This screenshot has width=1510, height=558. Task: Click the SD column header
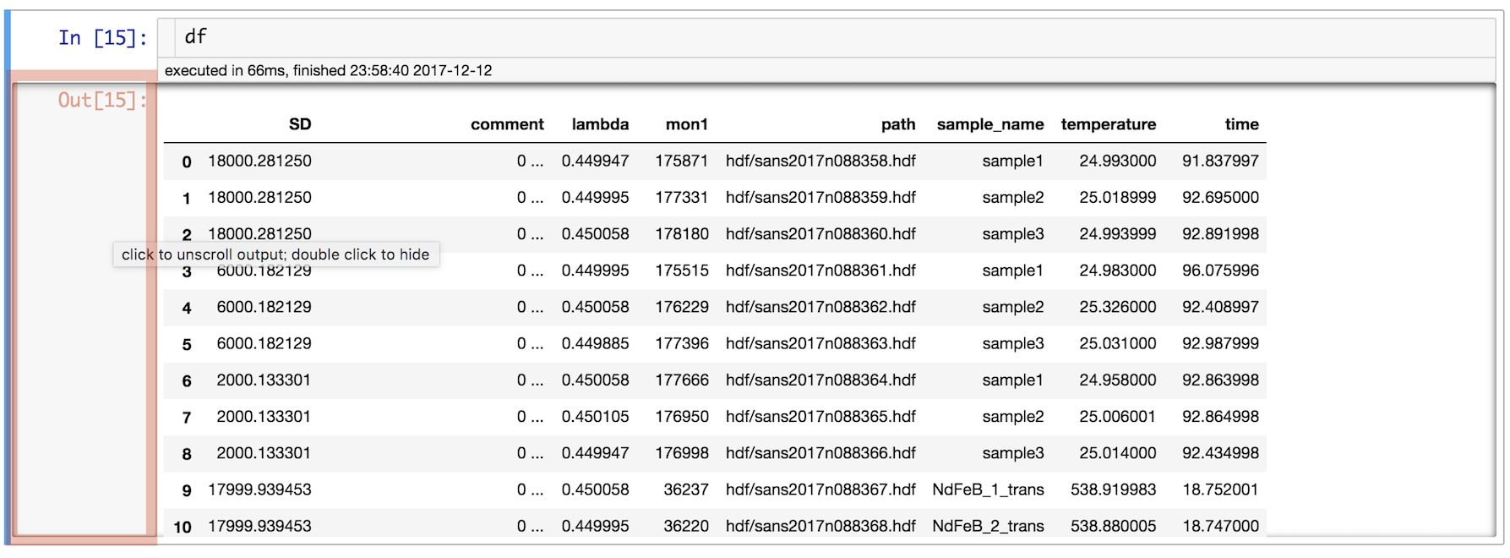(x=300, y=124)
